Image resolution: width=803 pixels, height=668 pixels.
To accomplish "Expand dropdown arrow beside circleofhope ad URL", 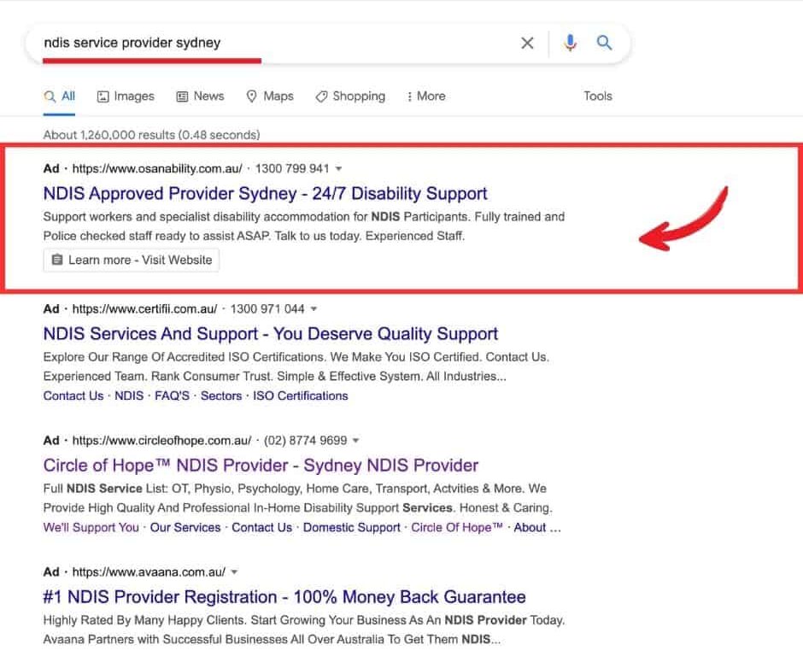I will pyautogui.click(x=356, y=442).
